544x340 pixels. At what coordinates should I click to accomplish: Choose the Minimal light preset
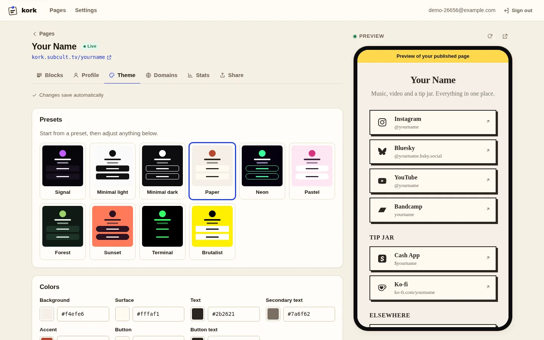pos(113,171)
